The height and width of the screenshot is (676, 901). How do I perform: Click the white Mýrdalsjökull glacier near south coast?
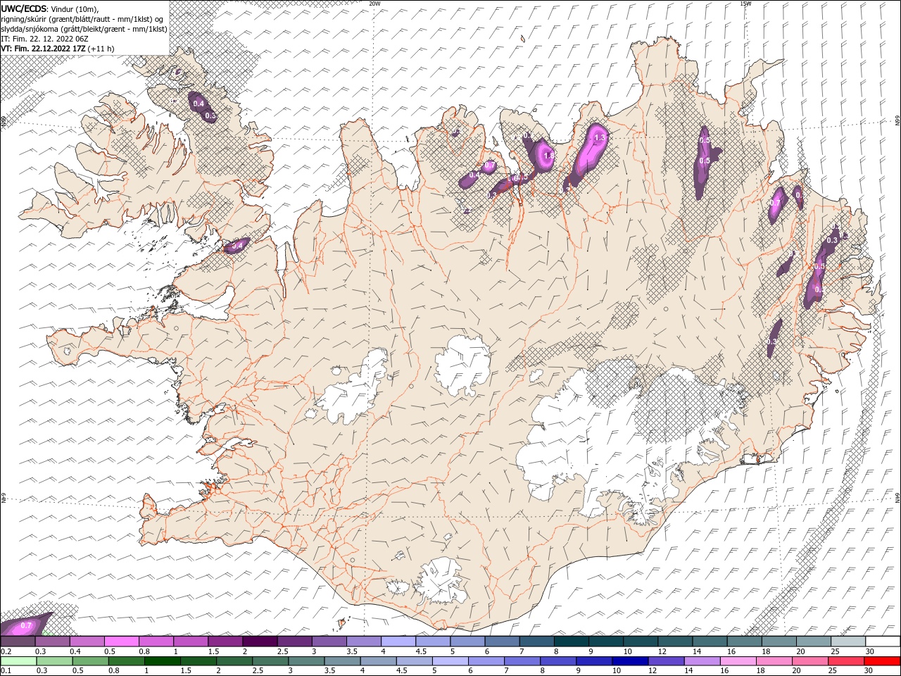pyautogui.click(x=442, y=580)
